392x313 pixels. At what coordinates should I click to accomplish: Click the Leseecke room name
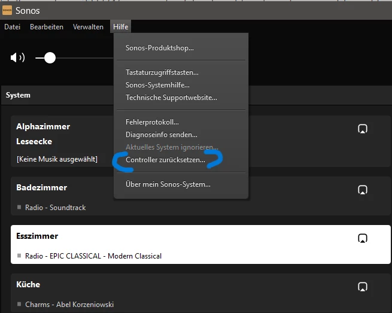pyautogui.click(x=34, y=141)
